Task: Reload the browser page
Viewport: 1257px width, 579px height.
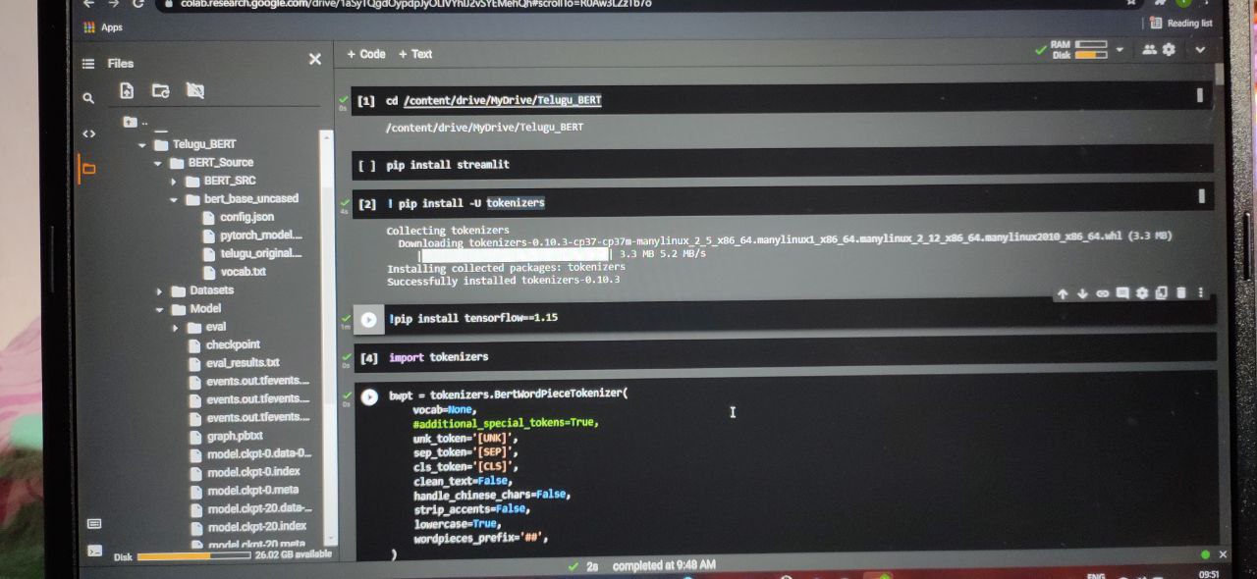Action: pos(137,3)
